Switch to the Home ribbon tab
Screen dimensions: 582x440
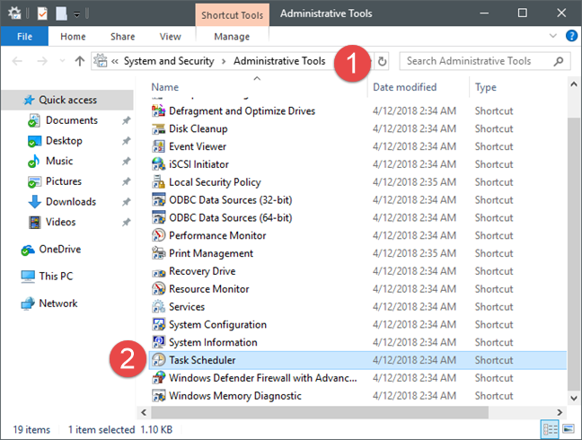[x=73, y=36]
